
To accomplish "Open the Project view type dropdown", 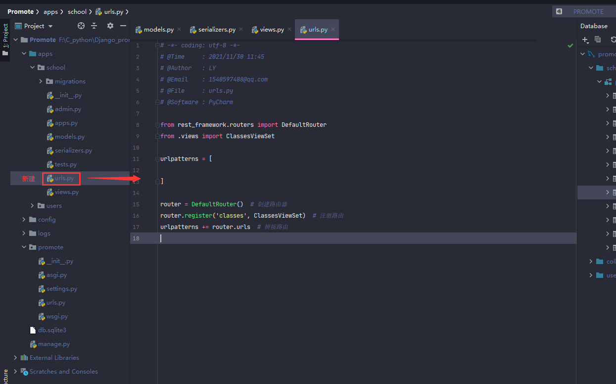I will [50, 26].
